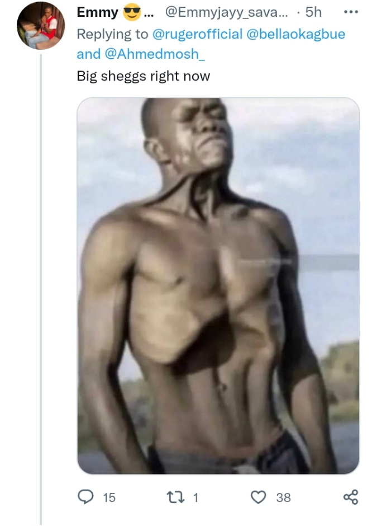Click the display name Emmy
This screenshot has width=377, height=526.
pos(98,12)
